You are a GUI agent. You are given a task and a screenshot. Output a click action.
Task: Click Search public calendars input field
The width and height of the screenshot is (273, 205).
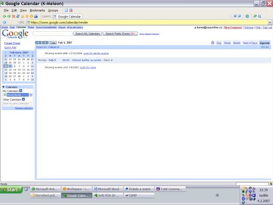[17, 104]
